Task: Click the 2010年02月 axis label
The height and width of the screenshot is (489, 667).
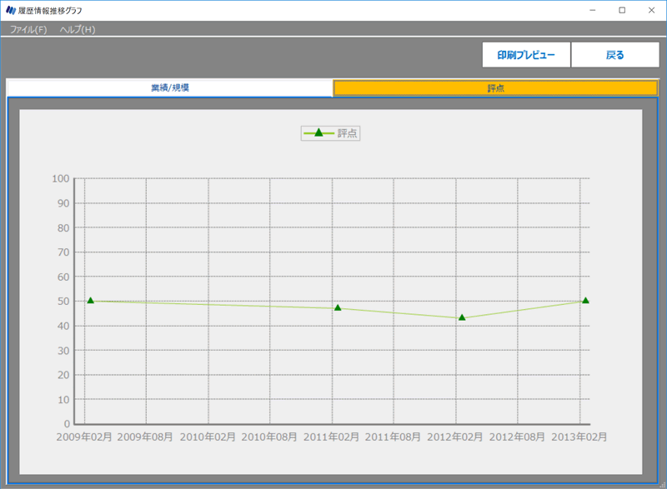Action: coord(208,437)
